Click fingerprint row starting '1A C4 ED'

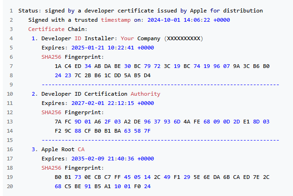[x=162, y=66]
